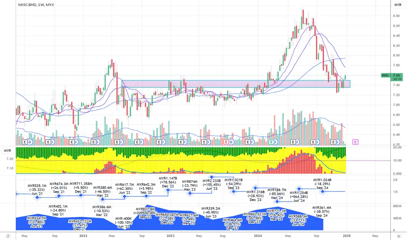Click the MYR874M Mar '23 data label

click(190, 185)
